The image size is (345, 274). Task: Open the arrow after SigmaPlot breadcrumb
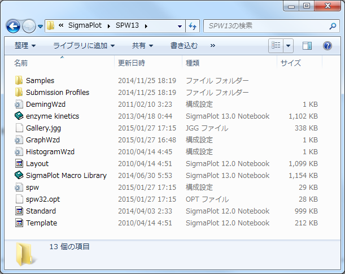(x=108, y=26)
